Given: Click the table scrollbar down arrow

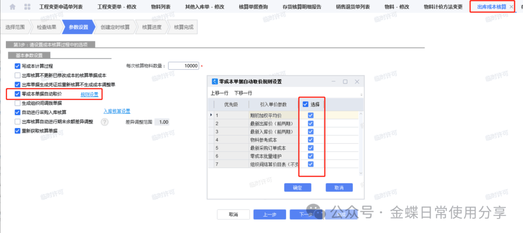Looking at the screenshot, I should point(361,173).
